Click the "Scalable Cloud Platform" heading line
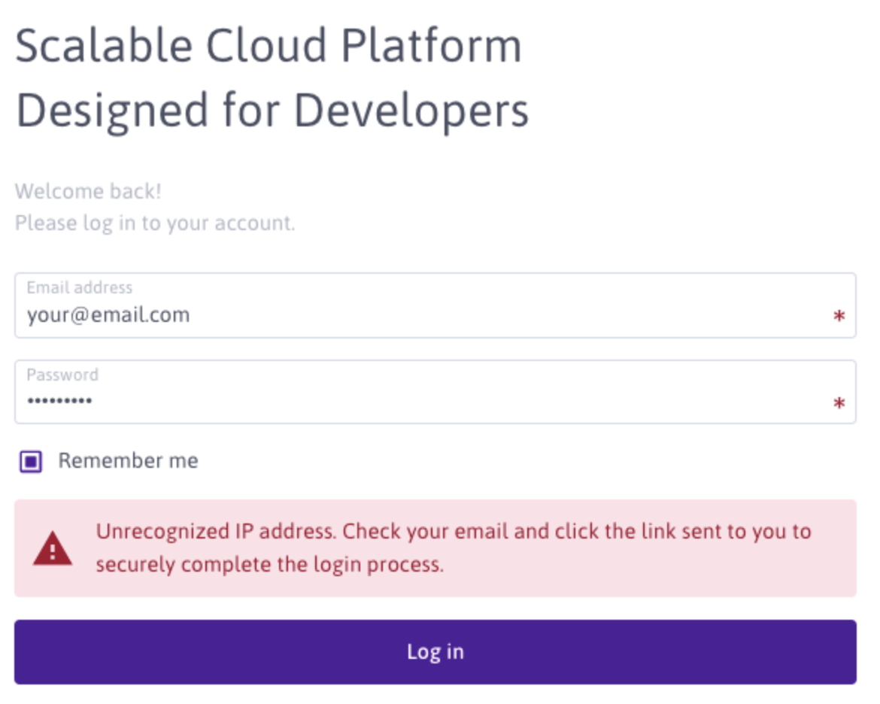This screenshot has height=704, width=880. tap(269, 47)
